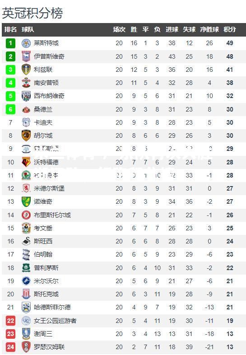This screenshot has height=355, width=246.
Task: Click the 莱斯特城 team crest icon
Action: coord(26,43)
